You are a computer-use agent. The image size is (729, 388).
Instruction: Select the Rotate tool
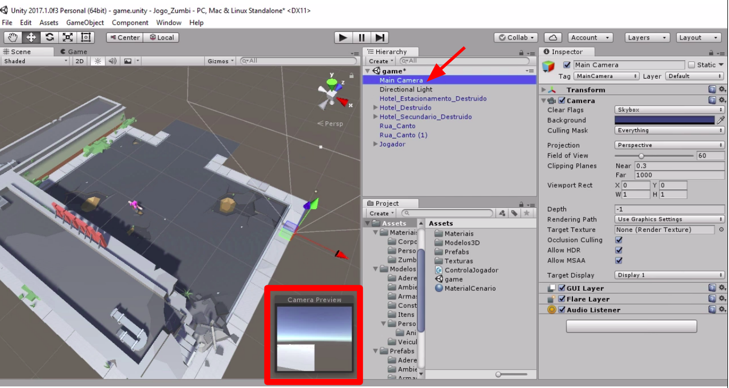point(49,37)
